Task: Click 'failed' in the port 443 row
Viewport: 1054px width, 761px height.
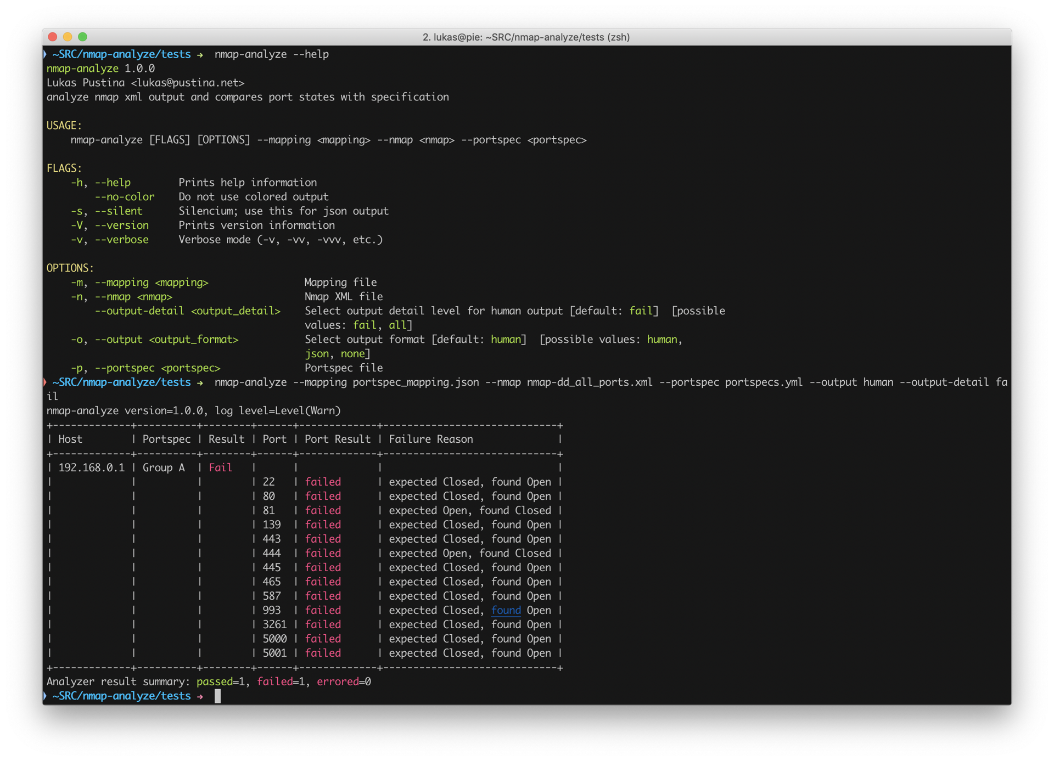Action: (323, 539)
